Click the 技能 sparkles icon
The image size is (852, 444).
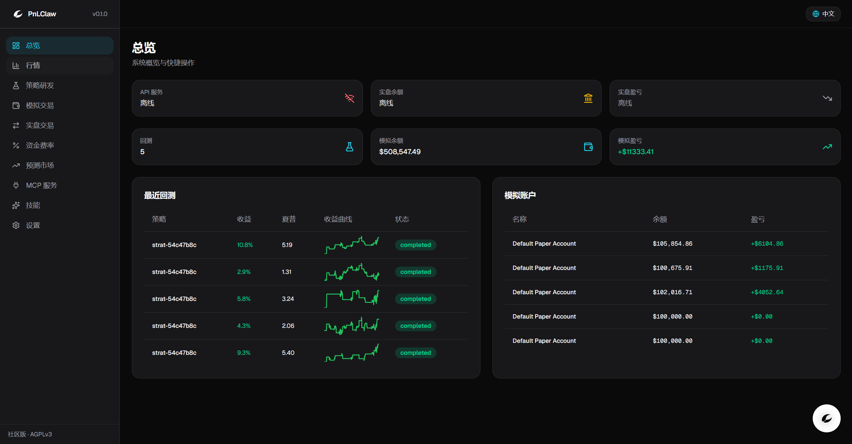(x=16, y=205)
